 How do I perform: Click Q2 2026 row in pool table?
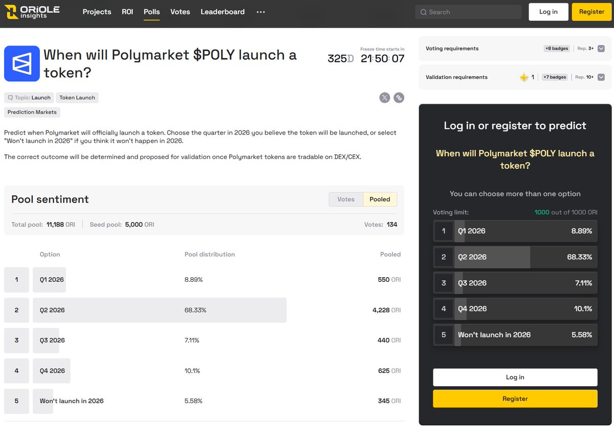pos(204,310)
